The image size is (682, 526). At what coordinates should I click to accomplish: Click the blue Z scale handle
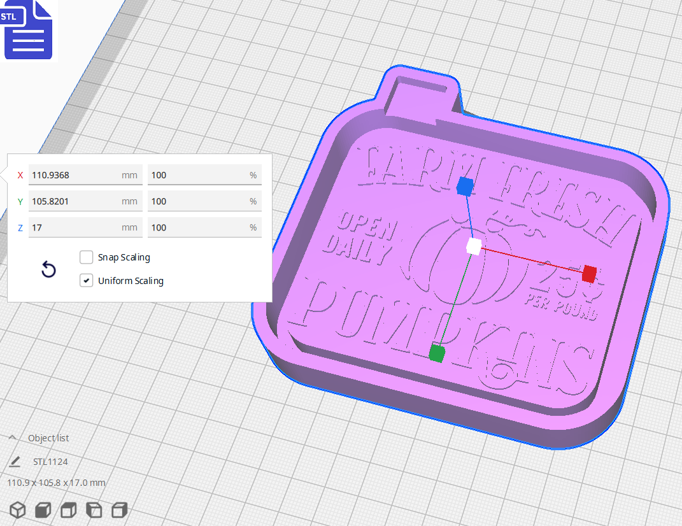click(x=464, y=185)
